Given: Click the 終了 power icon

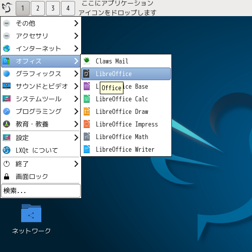Looking at the screenshot, I should coord(7,164).
